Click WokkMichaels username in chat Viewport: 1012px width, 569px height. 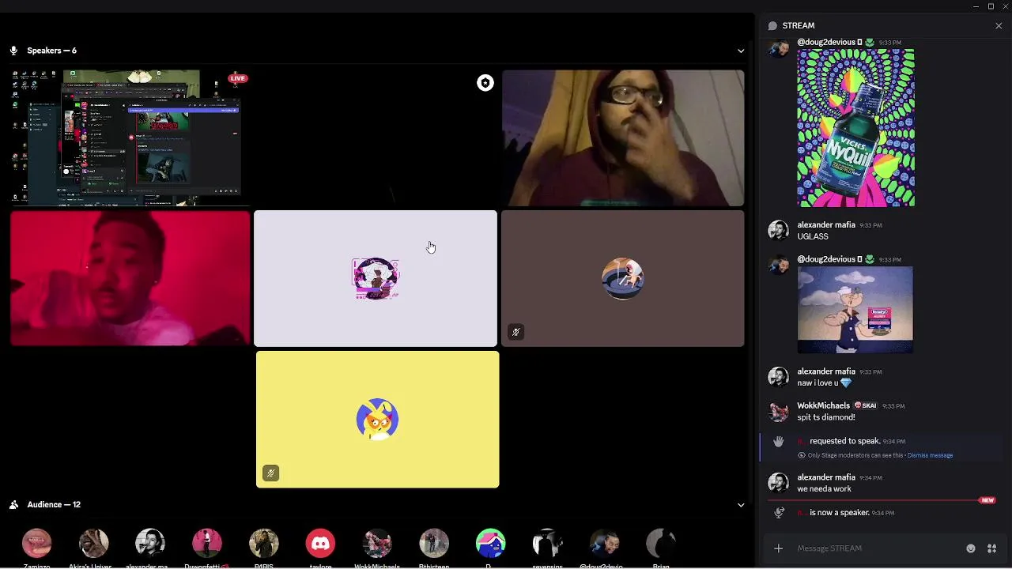click(x=824, y=406)
